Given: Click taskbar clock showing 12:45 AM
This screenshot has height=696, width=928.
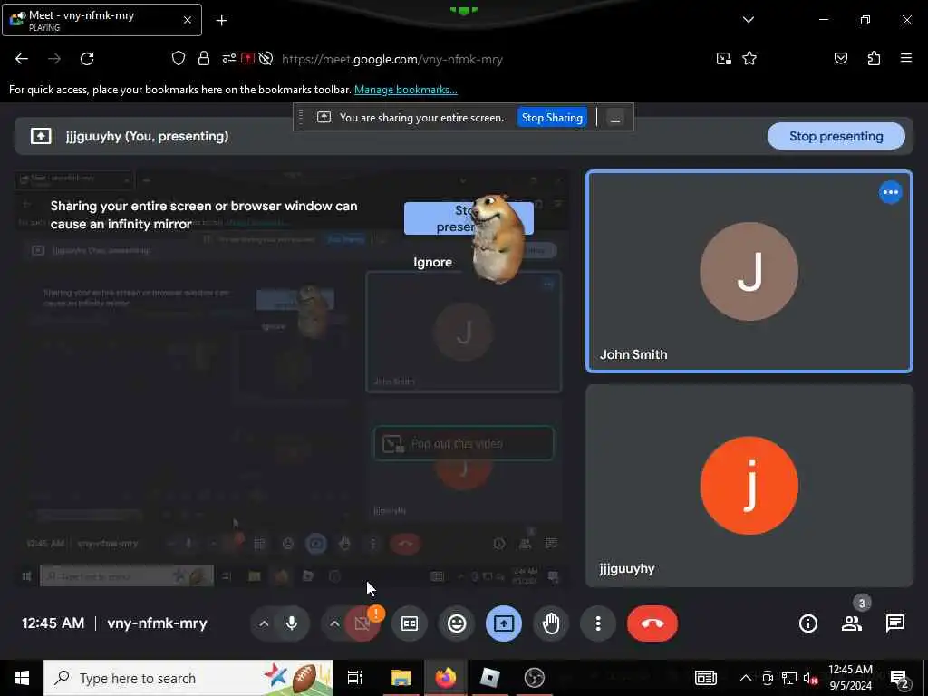Looking at the screenshot, I should click(850, 678).
